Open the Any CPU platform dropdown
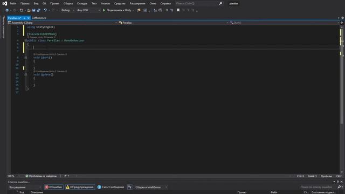 click(x=88, y=10)
